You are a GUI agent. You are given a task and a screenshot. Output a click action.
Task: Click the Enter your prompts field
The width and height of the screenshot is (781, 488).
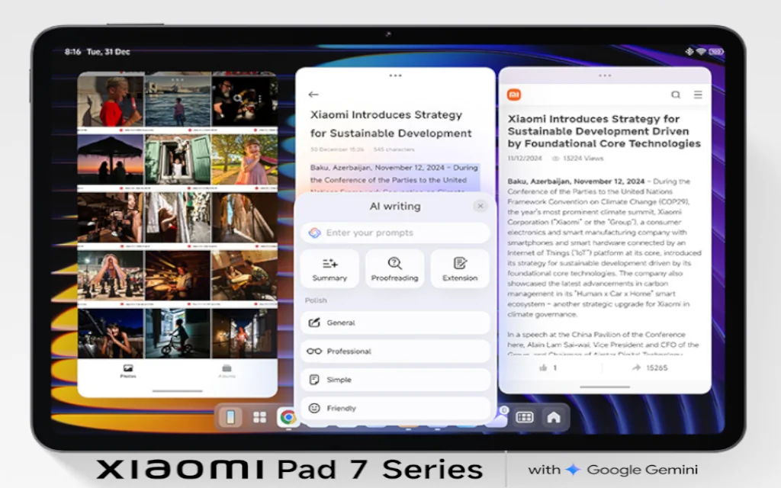(395, 233)
